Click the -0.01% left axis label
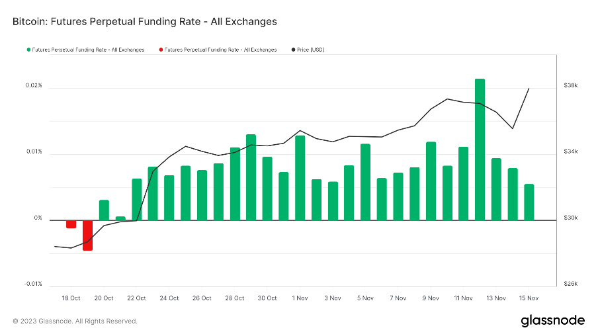This screenshot has height=336, width=598. (32, 284)
